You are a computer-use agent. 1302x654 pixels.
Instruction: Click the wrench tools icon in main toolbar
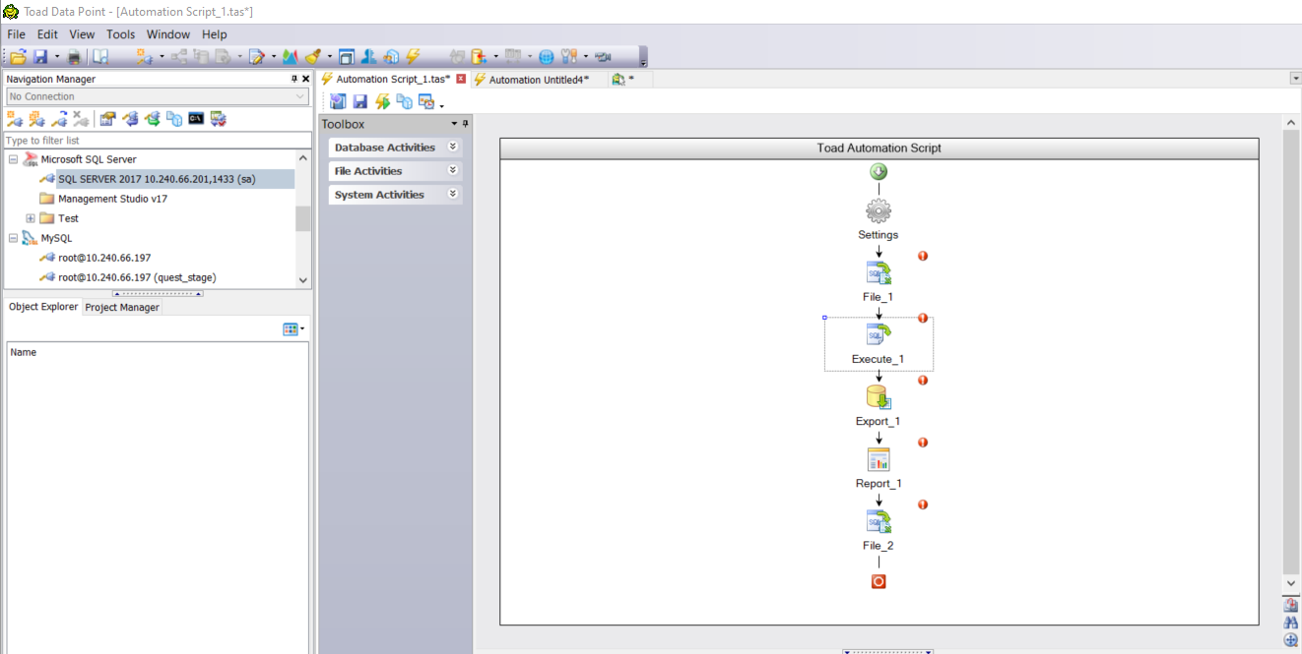coord(569,56)
